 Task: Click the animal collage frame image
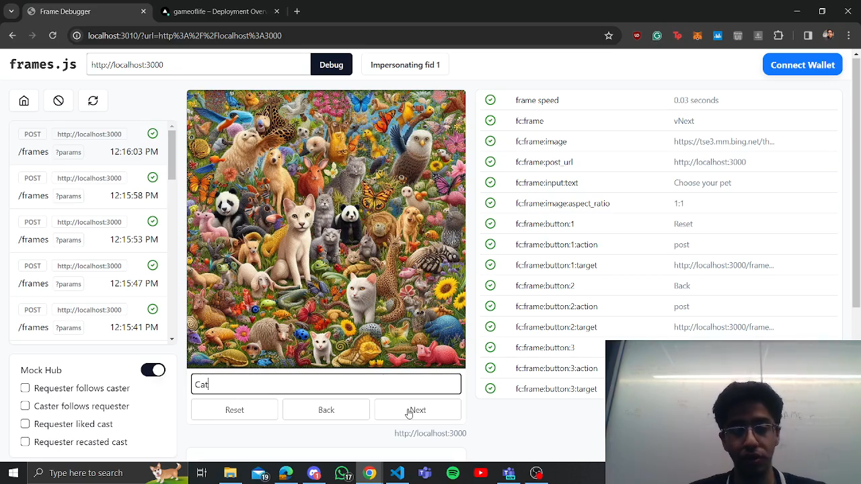(326, 229)
